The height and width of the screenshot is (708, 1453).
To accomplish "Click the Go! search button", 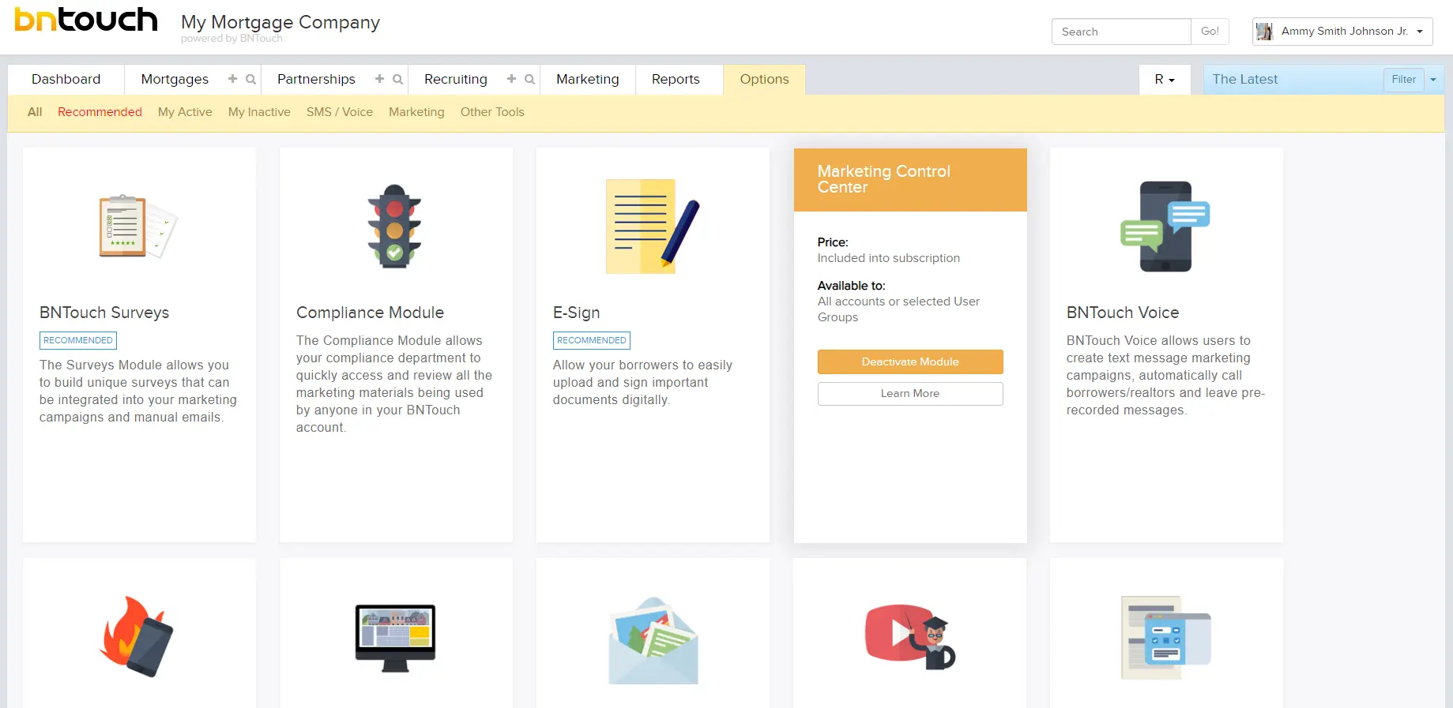I will pyautogui.click(x=1209, y=32).
